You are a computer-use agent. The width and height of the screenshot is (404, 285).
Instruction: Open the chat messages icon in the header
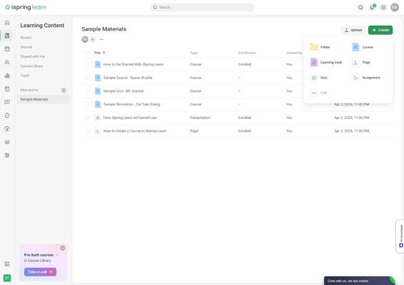(x=361, y=7)
